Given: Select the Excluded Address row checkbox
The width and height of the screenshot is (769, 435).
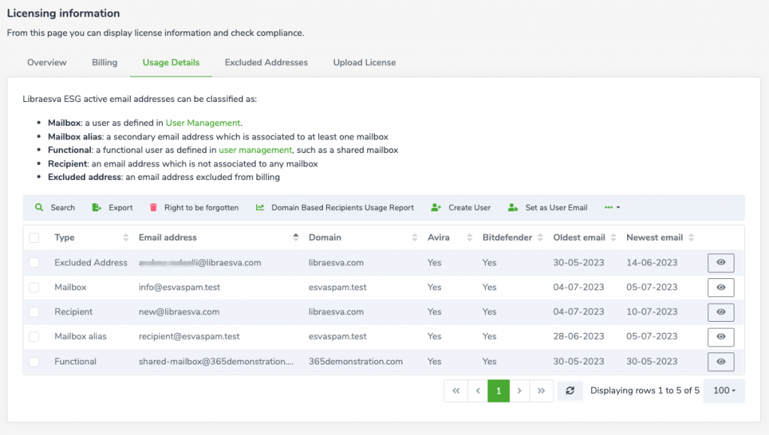Looking at the screenshot, I should (34, 262).
